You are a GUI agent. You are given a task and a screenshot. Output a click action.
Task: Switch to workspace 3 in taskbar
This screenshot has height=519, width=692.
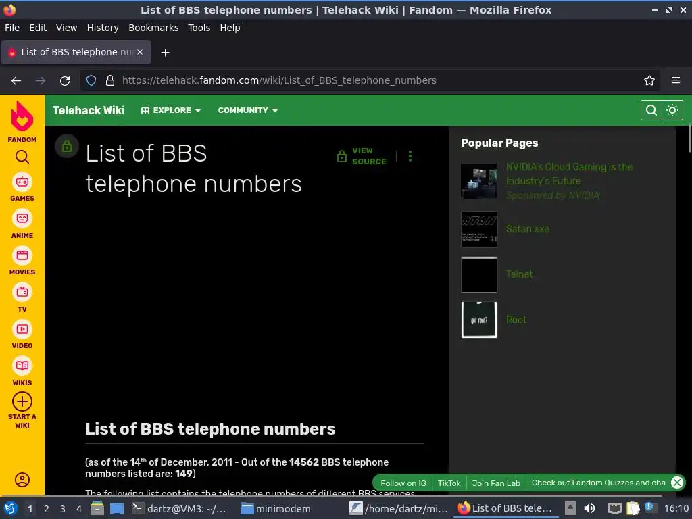[x=63, y=509]
